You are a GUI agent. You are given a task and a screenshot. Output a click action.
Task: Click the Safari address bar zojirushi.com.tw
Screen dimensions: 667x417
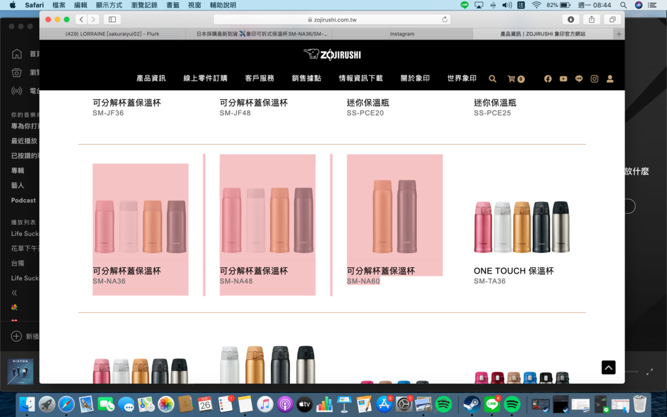tap(332, 20)
